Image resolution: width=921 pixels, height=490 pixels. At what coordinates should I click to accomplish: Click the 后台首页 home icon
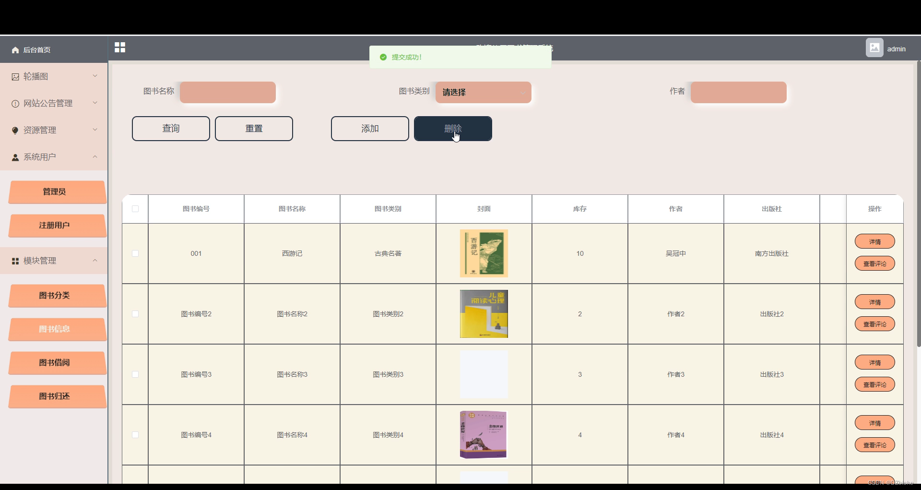pyautogui.click(x=14, y=49)
